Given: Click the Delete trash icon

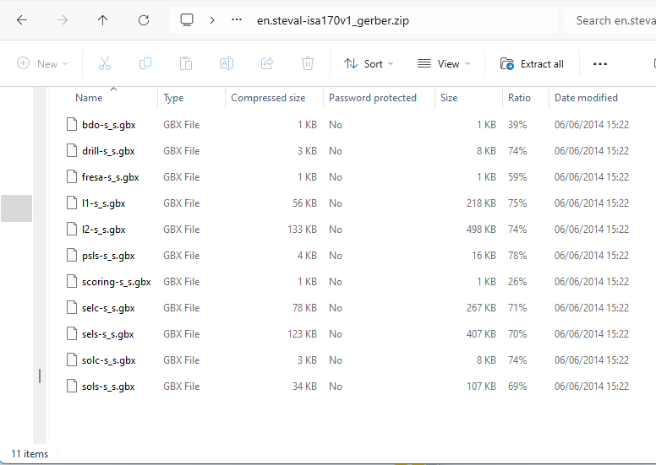Looking at the screenshot, I should (x=308, y=63).
